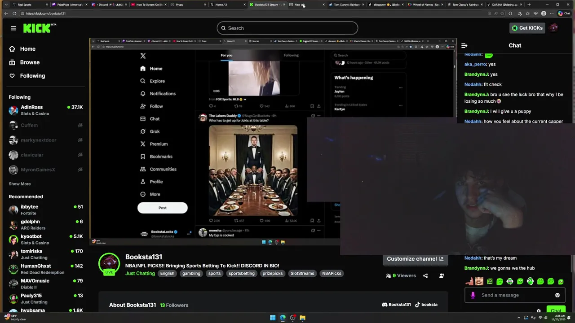Open Edge browser from taskbar

283,318
